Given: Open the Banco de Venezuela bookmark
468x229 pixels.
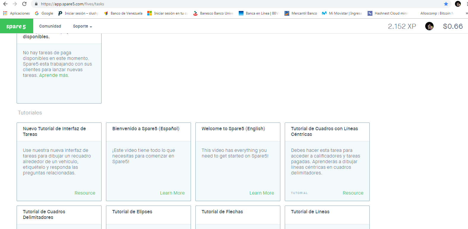Looking at the screenshot, I should click(x=123, y=13).
